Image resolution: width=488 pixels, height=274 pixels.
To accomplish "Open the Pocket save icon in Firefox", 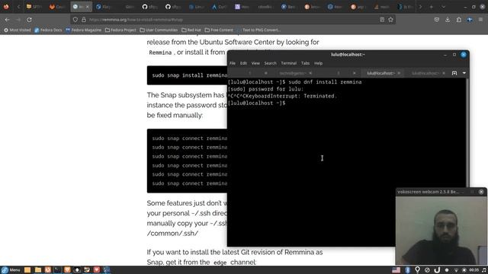I will click(437, 20).
